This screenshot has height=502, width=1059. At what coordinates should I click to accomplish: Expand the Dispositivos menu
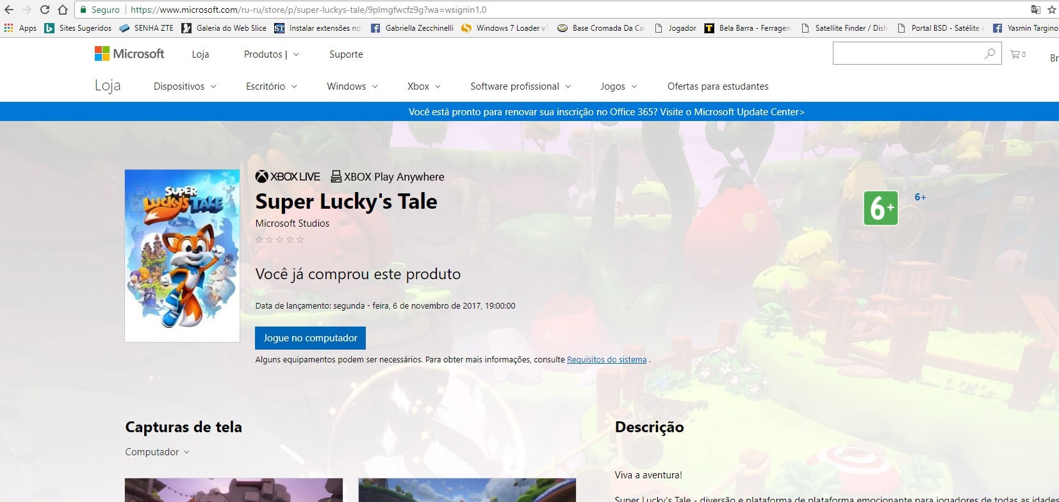click(x=185, y=86)
